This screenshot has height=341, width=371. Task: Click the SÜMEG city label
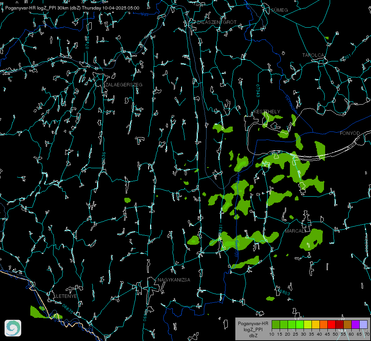coord(279,10)
